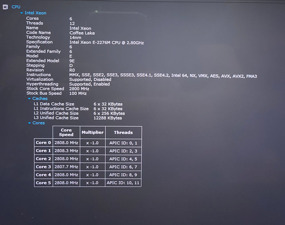
Task: Select APIC ID: 0, 1 cell
Action: 123,143
